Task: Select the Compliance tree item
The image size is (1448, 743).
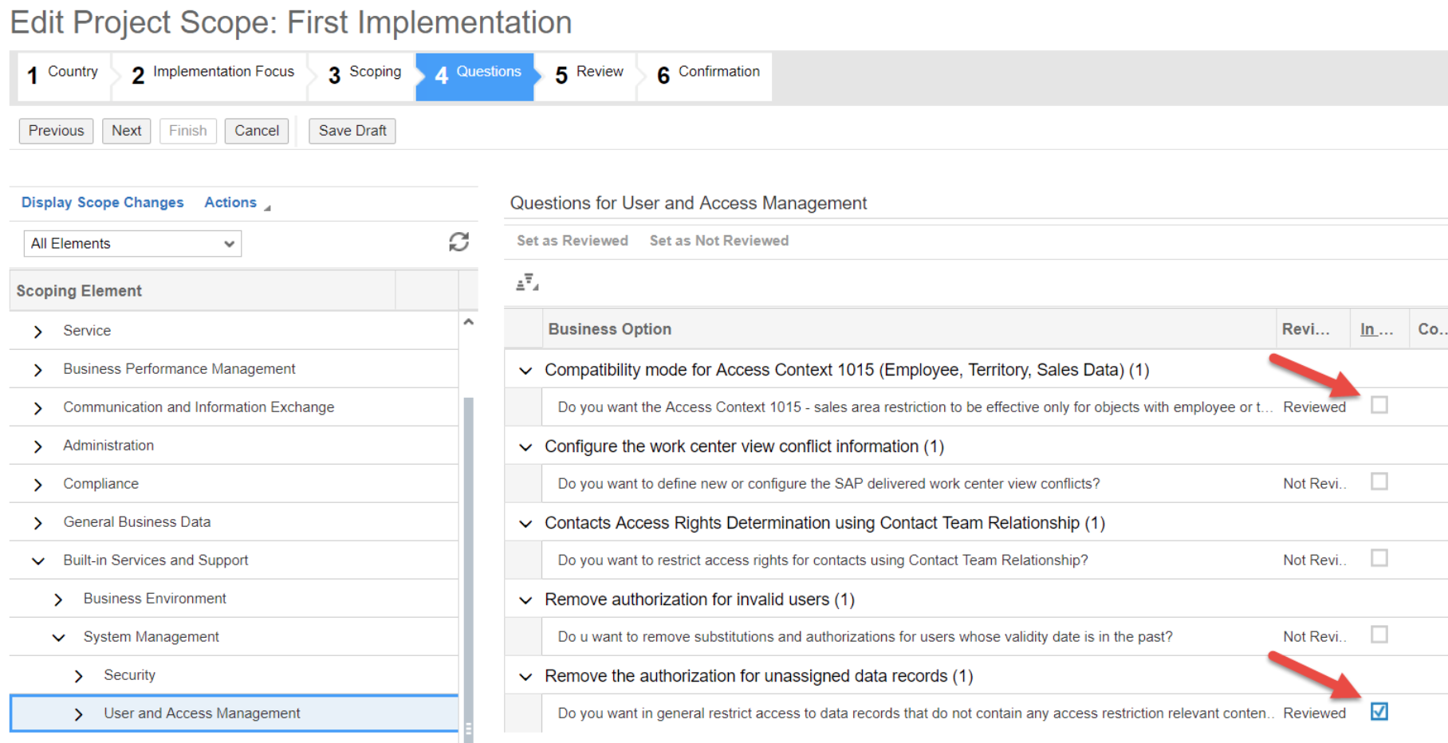Action: [x=100, y=484]
